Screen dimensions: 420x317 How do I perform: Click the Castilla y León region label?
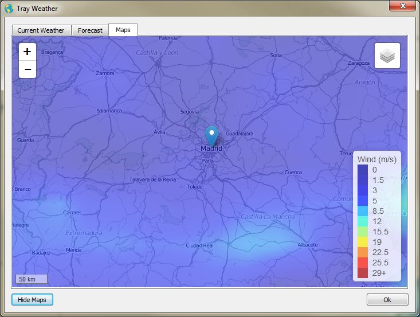(157, 53)
